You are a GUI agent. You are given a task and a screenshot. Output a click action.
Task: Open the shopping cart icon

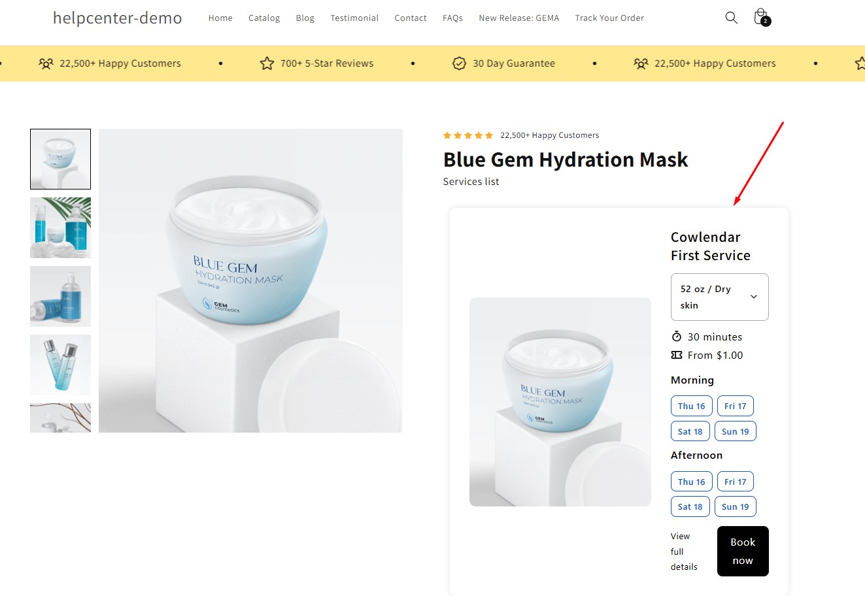click(x=760, y=17)
